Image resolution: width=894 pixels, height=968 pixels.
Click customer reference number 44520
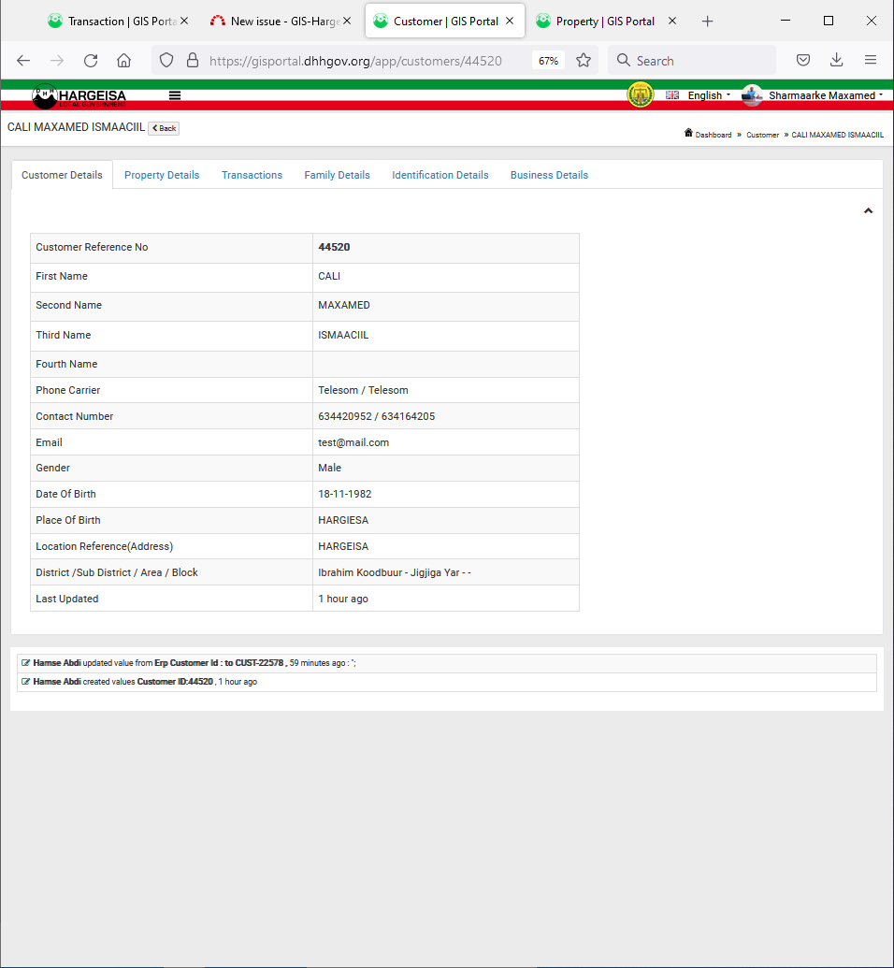334,247
